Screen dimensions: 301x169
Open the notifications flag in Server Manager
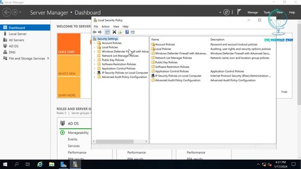(239, 12)
